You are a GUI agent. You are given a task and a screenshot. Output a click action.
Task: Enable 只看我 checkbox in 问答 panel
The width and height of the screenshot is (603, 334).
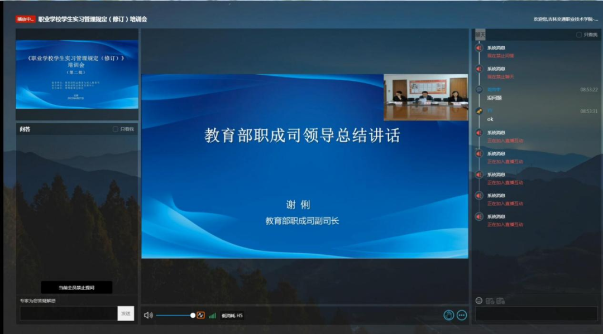point(116,129)
